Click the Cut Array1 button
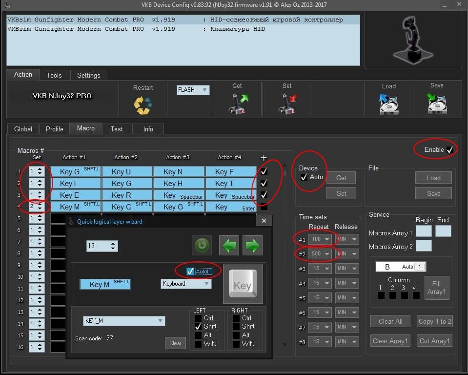The width and height of the screenshot is (468, 375). click(434, 341)
